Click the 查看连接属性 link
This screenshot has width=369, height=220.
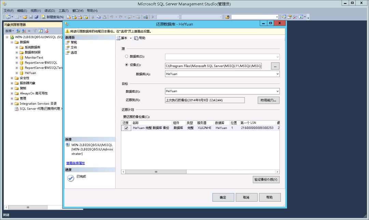[x=76, y=163]
